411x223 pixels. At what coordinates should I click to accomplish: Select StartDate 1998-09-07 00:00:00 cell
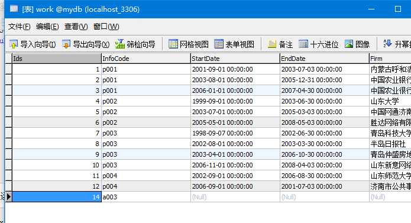pos(235,133)
